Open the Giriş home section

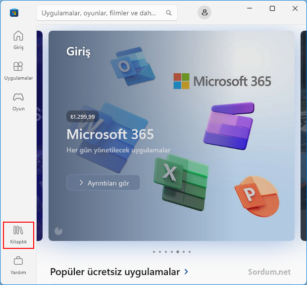coord(18,40)
